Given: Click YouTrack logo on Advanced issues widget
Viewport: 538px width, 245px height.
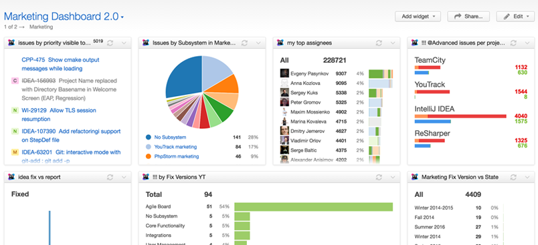Looking at the screenshot, I should coord(415,43).
